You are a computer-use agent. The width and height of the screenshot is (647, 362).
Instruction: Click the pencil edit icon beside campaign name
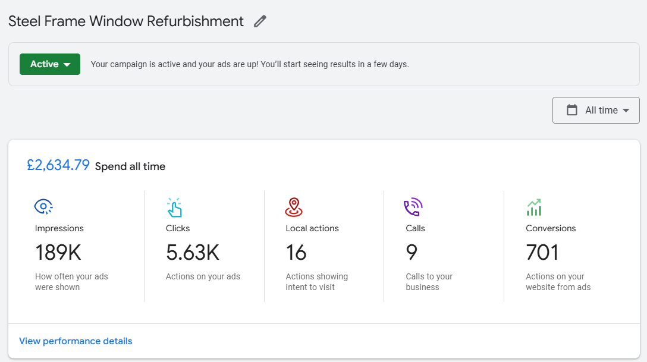pyautogui.click(x=260, y=21)
